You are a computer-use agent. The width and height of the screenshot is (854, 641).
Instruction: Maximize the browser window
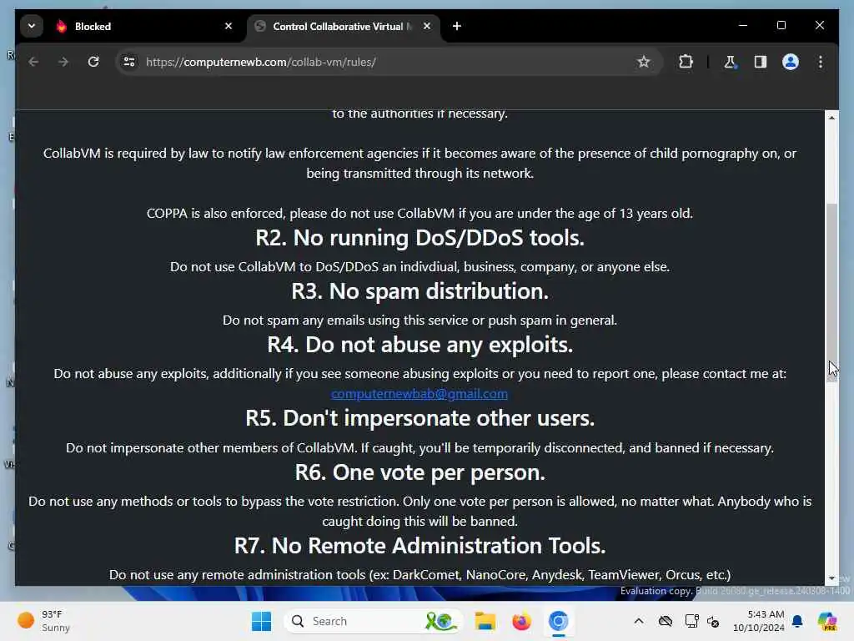(x=781, y=26)
